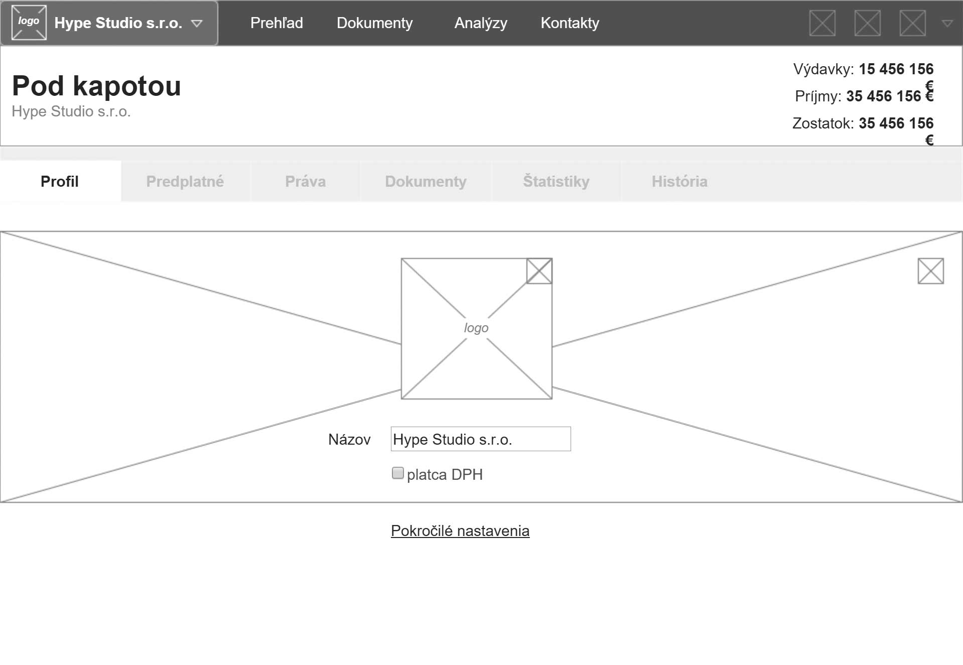The image size is (963, 665).
Task: Click the small logo in the header
Action: 29,23
